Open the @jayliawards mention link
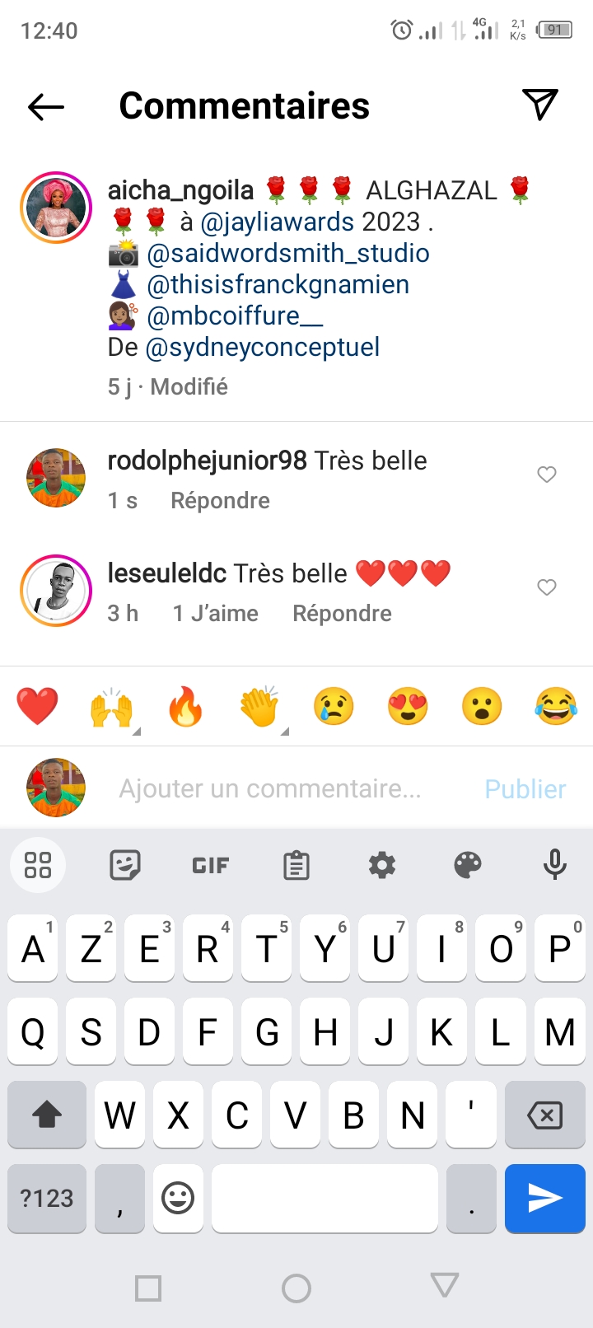The width and height of the screenshot is (593, 1328). (x=278, y=222)
